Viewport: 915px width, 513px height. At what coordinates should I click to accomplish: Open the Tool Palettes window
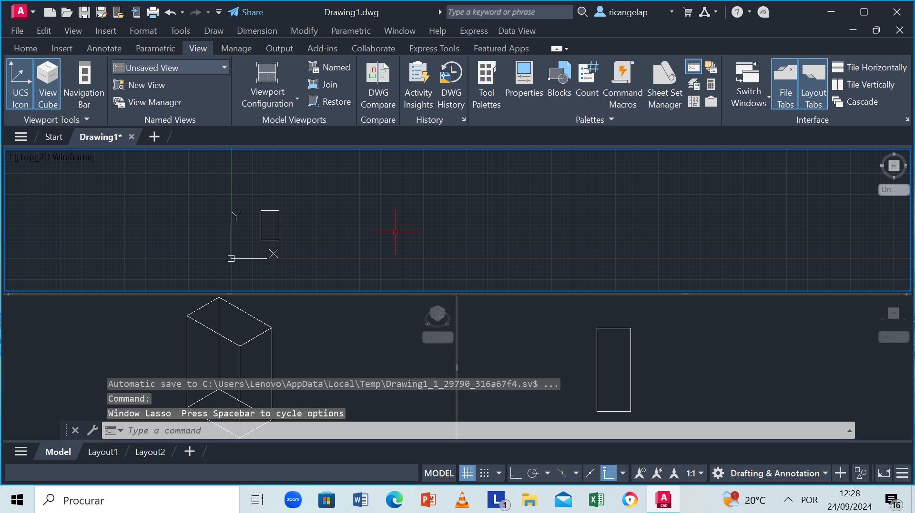pyautogui.click(x=486, y=86)
